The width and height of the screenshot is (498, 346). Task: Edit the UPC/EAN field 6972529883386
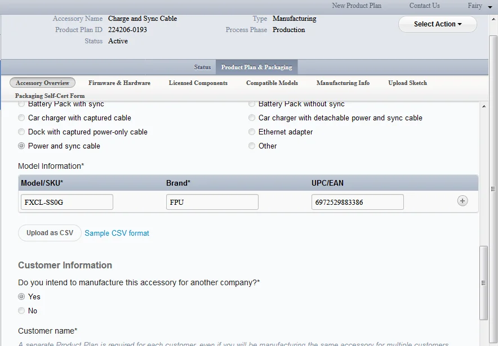tap(358, 202)
